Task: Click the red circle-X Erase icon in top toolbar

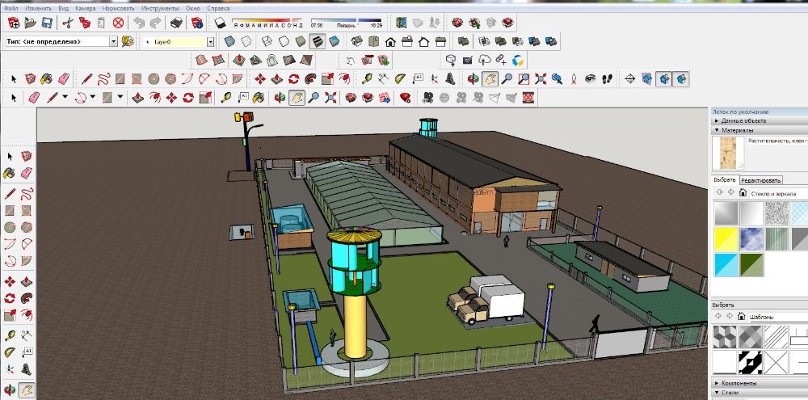Action: [x=119, y=23]
